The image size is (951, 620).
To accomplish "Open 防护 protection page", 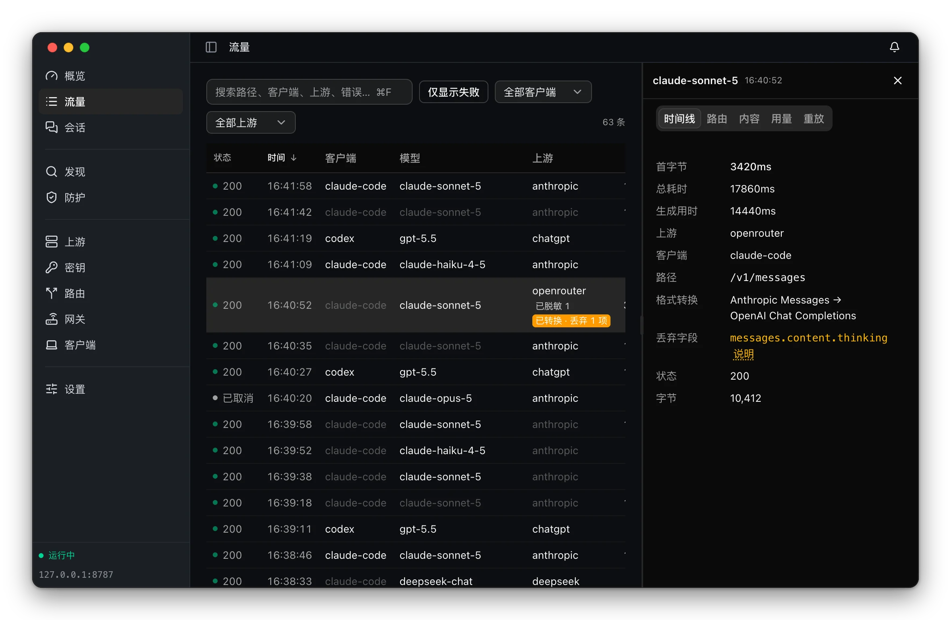I will tap(110, 197).
